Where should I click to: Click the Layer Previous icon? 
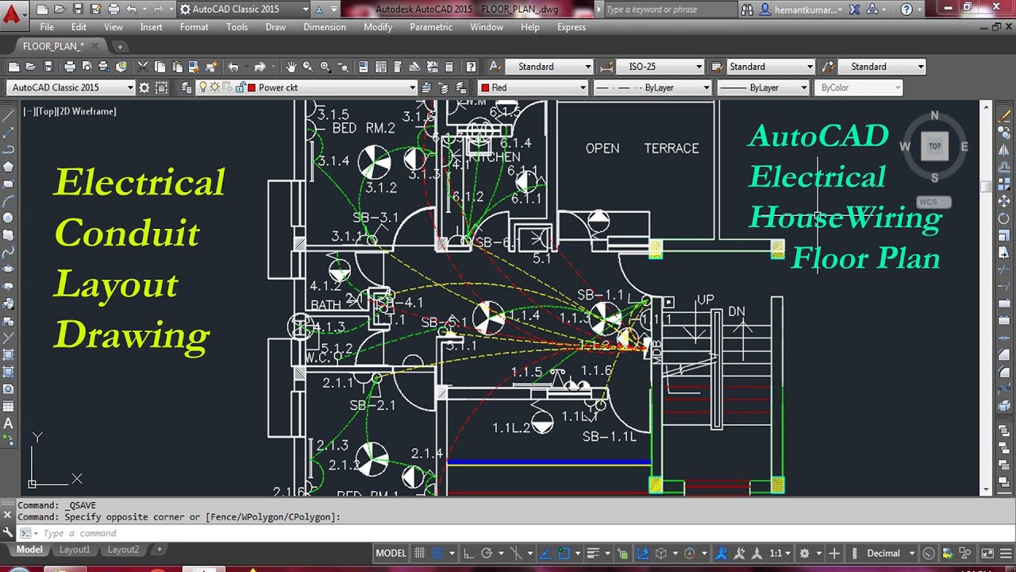coord(443,87)
